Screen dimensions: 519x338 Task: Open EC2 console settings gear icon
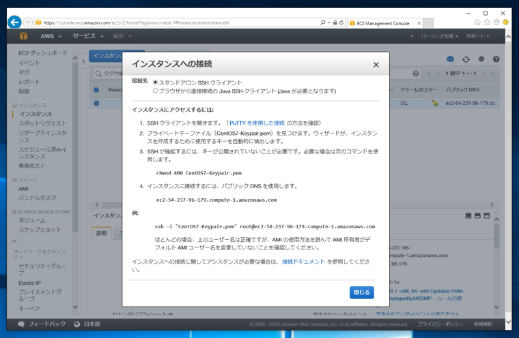pyautogui.click(x=481, y=59)
